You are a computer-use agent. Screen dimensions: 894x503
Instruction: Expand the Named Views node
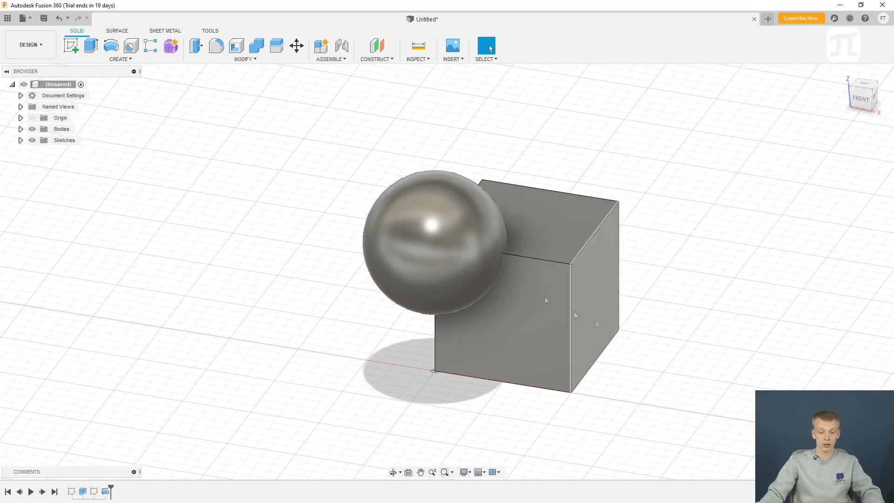pyautogui.click(x=20, y=107)
